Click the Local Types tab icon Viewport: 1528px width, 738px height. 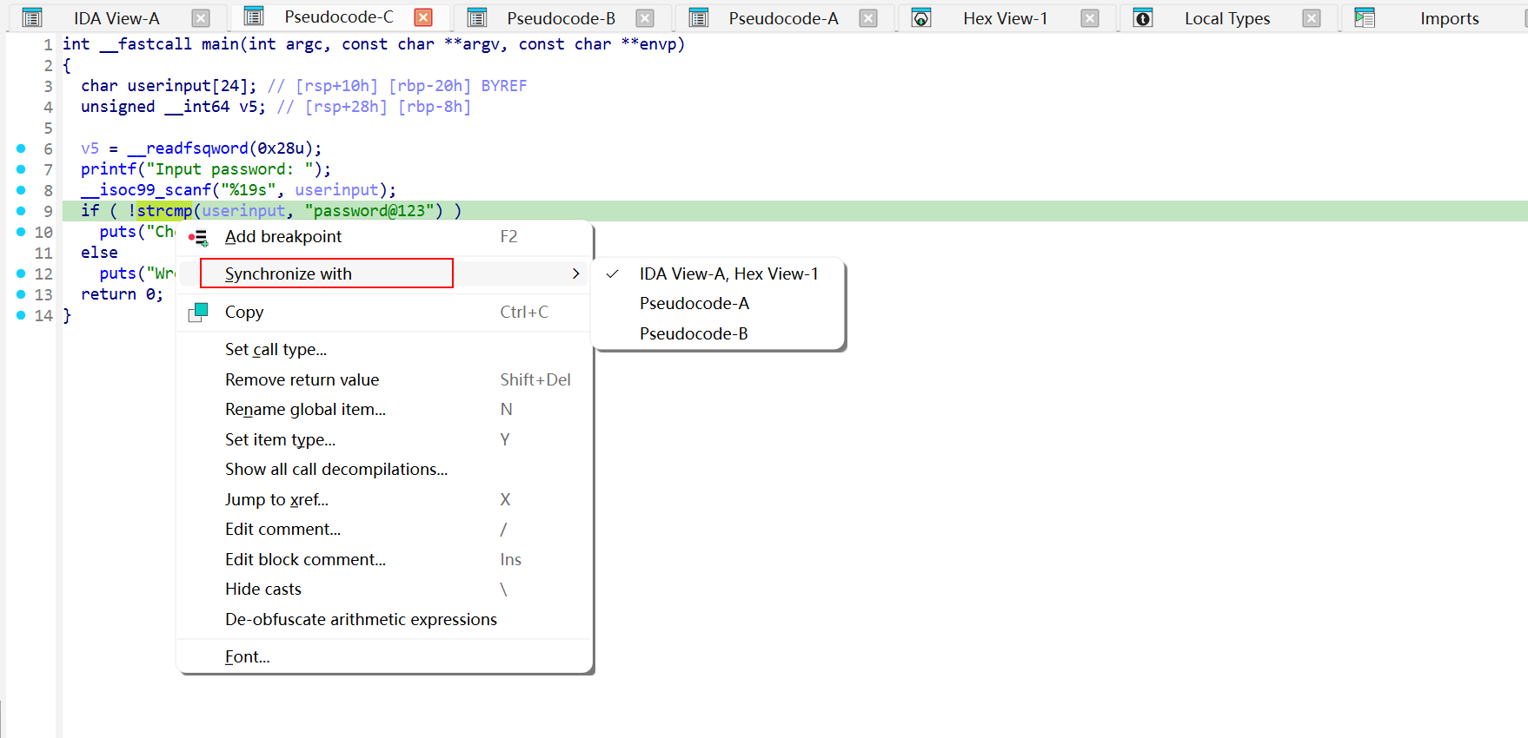click(1143, 17)
